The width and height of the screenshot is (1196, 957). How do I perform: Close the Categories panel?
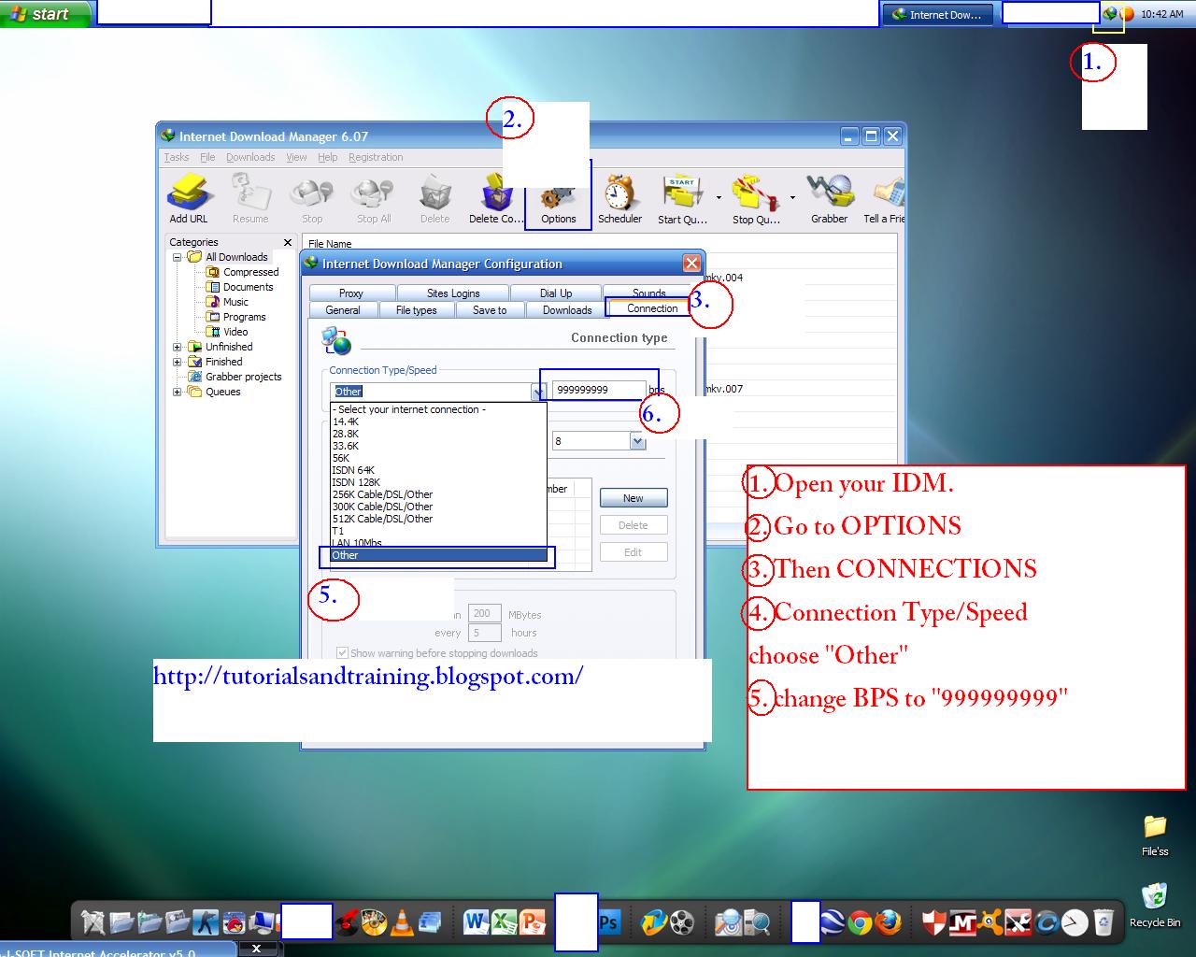click(288, 242)
